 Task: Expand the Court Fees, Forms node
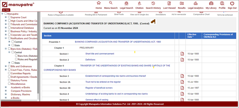[6, 70]
